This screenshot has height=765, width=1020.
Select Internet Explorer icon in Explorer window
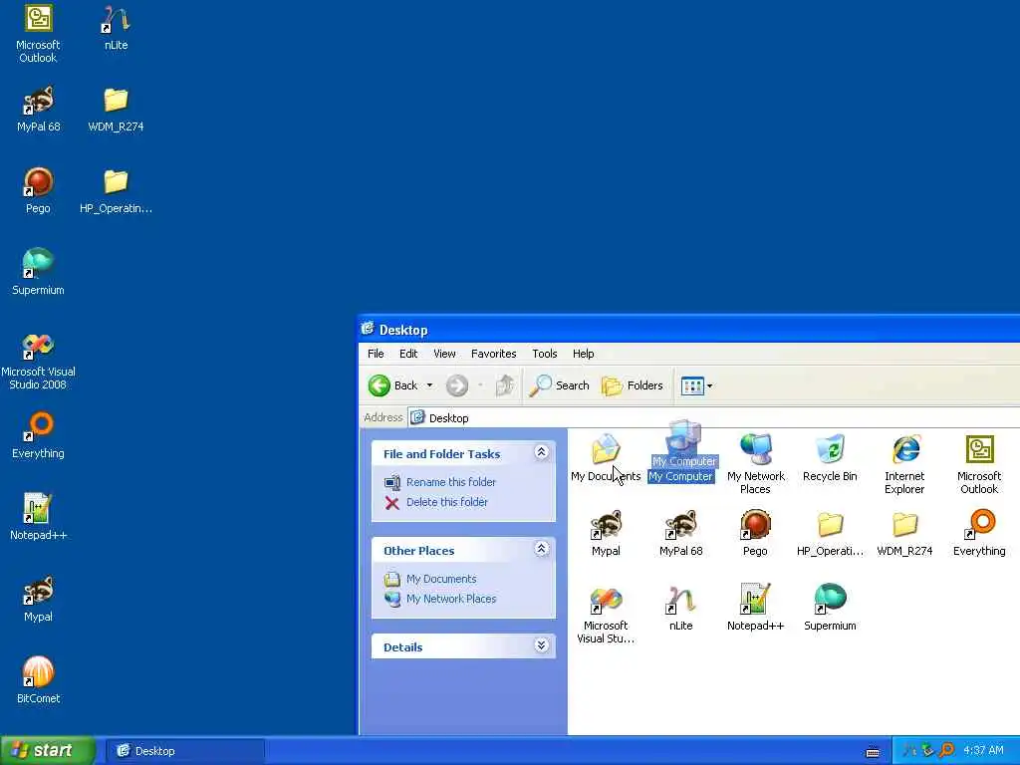(904, 464)
